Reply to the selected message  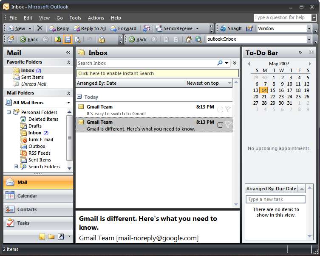click(59, 28)
